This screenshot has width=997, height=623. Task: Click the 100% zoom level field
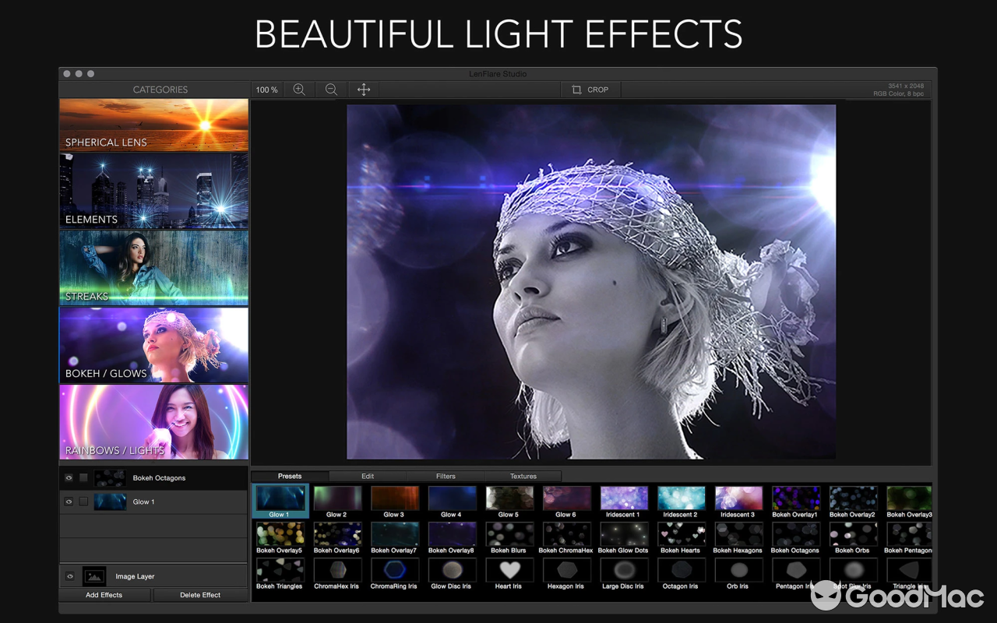pyautogui.click(x=266, y=90)
